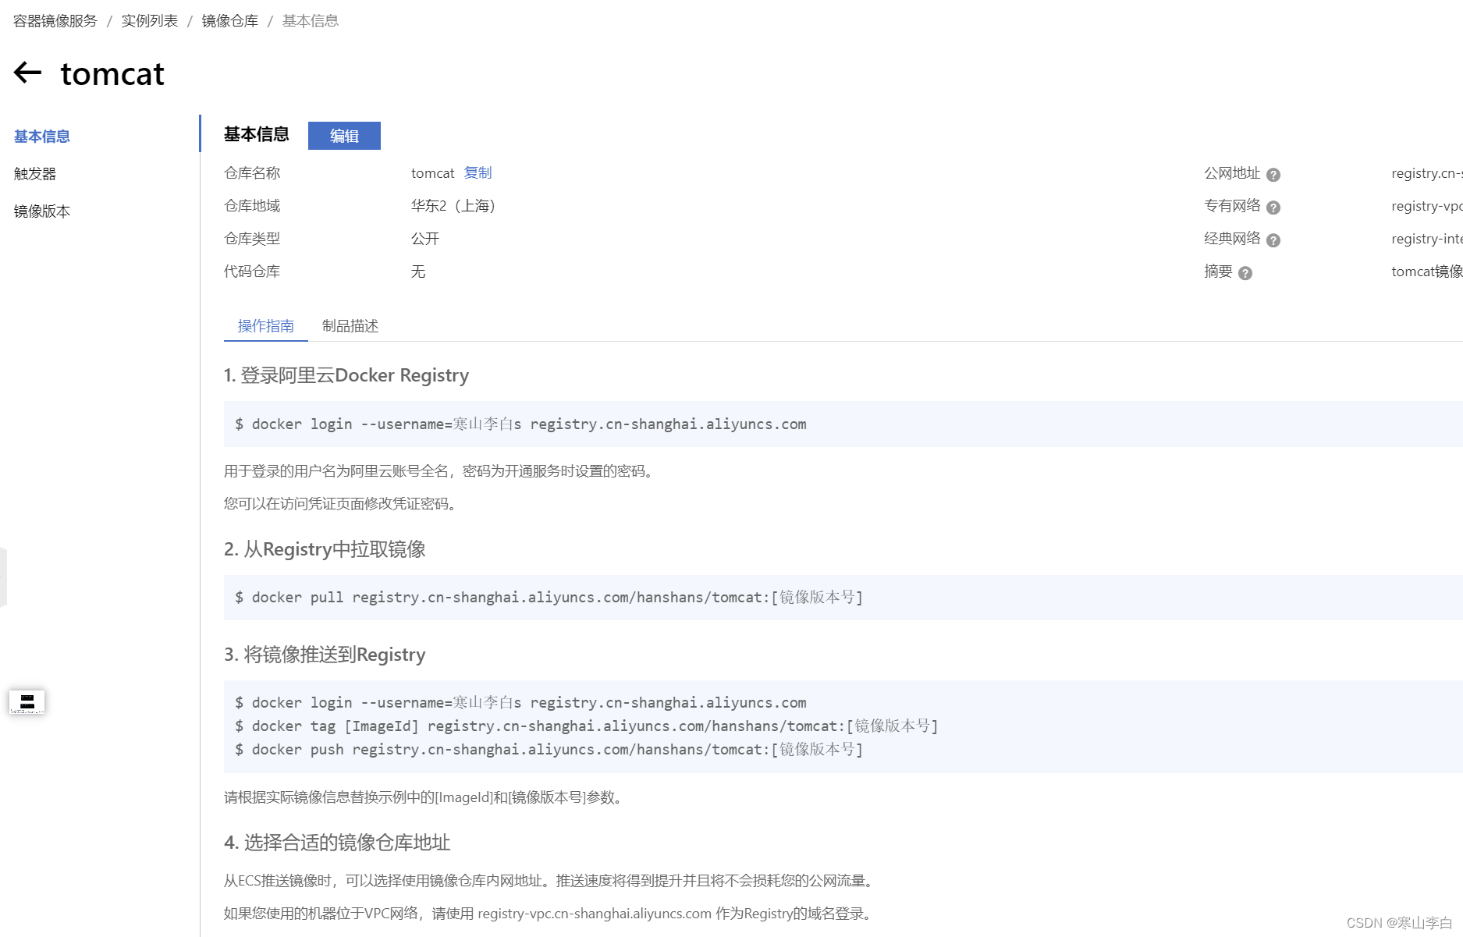Select 基本信息 in the sidebar
Screen dimensions: 1463x937
(x=42, y=137)
